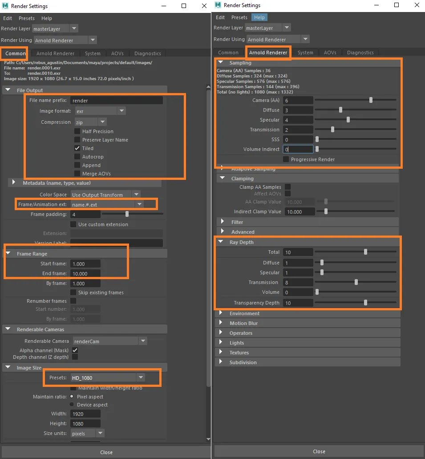Click the File name prefix field
The height and width of the screenshot is (459, 425).
(117, 101)
